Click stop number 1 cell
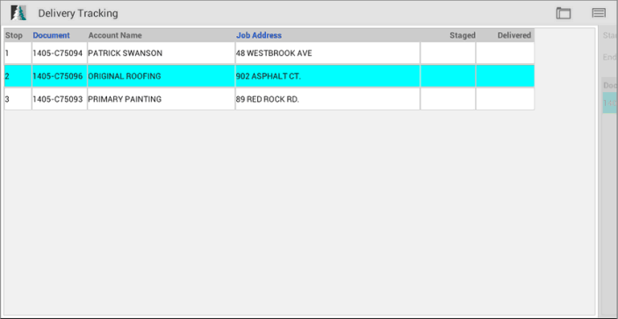618x319 pixels. (18, 53)
